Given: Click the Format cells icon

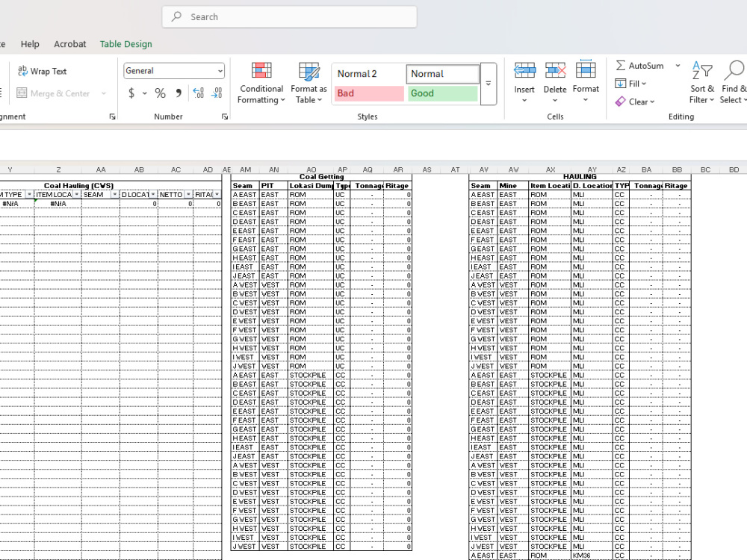Looking at the screenshot, I should (x=586, y=69).
